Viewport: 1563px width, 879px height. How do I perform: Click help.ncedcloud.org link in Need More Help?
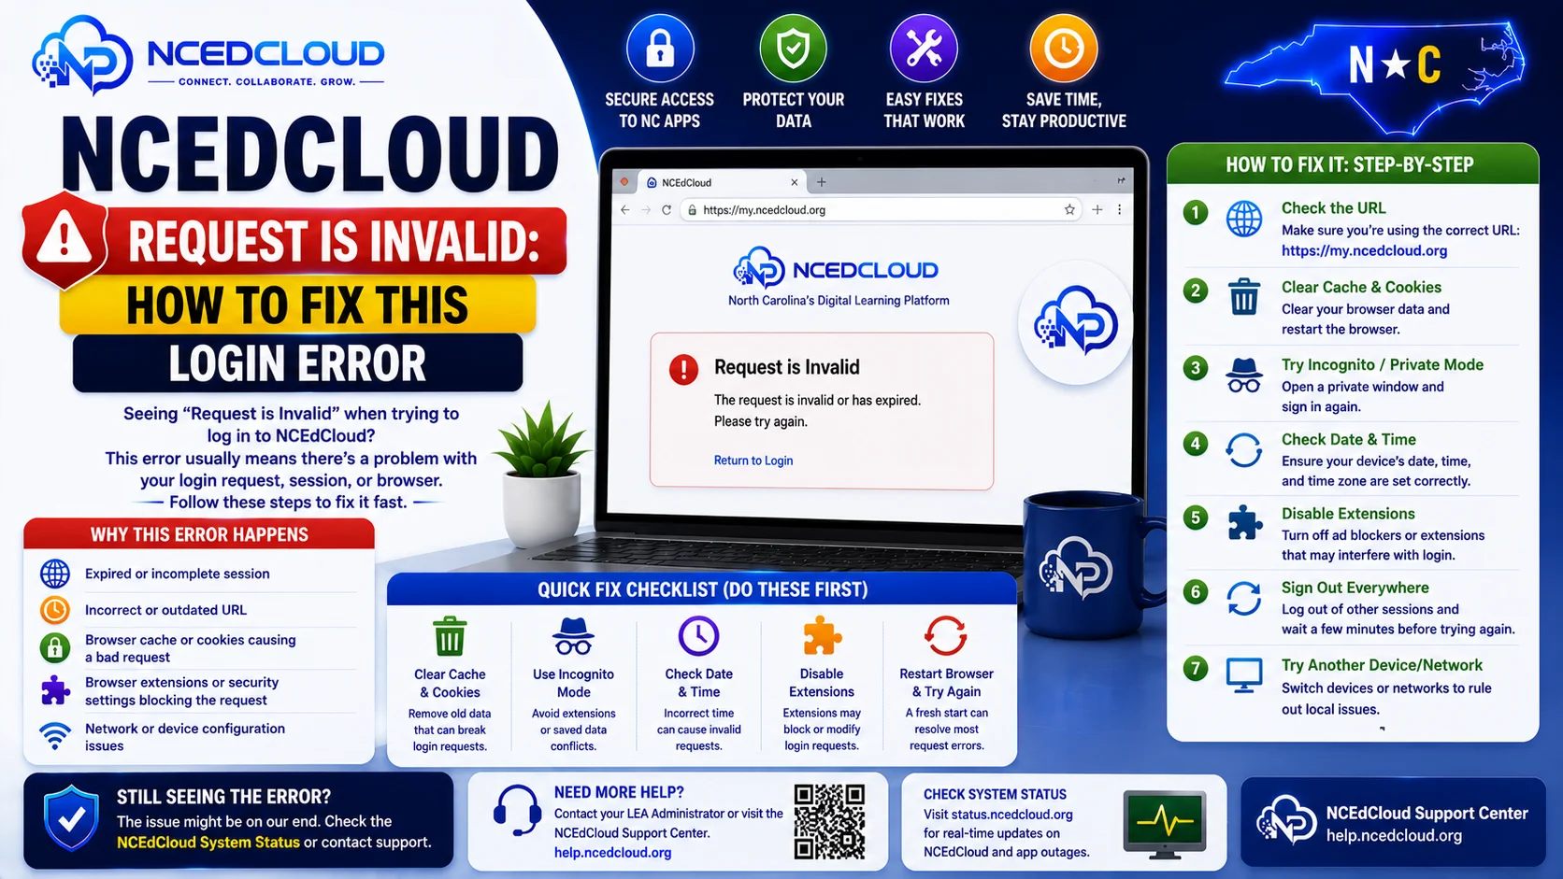612,853
